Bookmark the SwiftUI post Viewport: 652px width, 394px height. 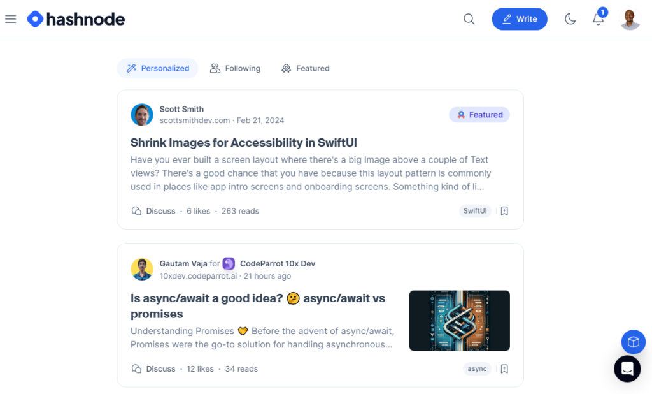pyautogui.click(x=504, y=211)
